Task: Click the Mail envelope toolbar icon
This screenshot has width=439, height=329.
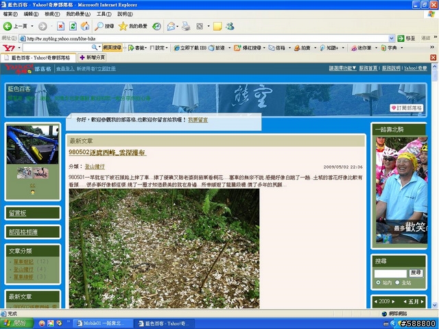Action: coord(171,26)
